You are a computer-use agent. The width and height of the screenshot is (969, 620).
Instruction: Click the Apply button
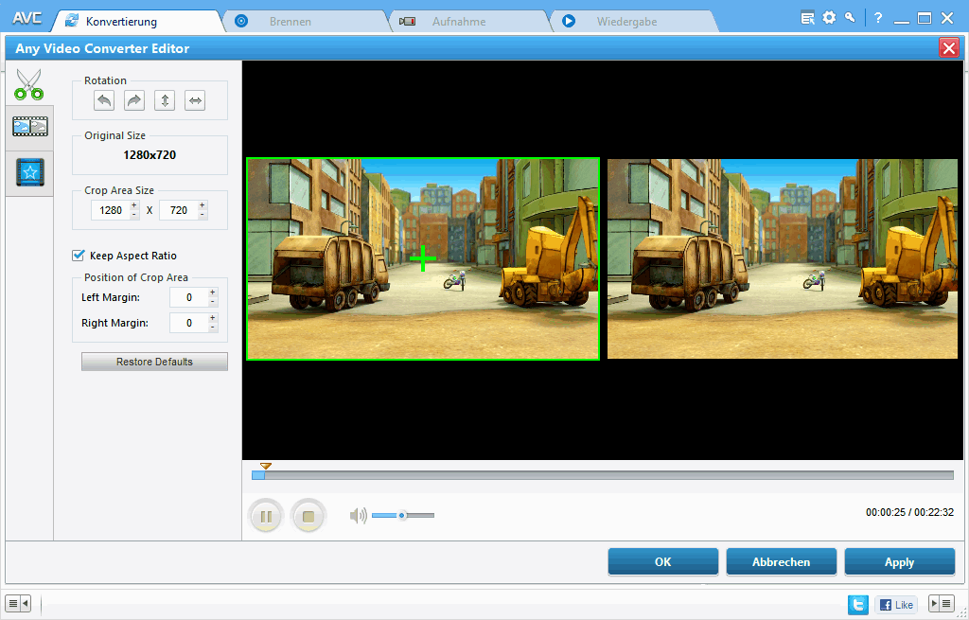[x=899, y=562]
